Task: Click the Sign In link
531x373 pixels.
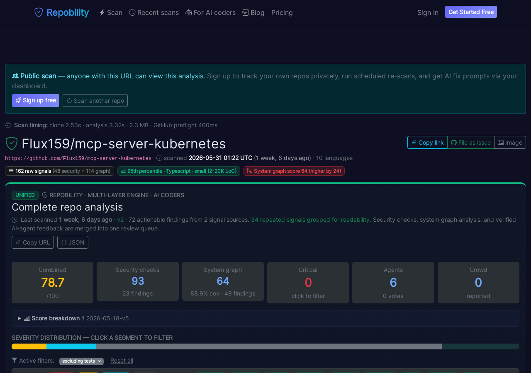Action: click(428, 12)
